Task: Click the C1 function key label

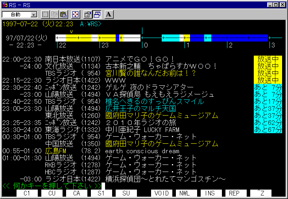Action: pos(27,193)
